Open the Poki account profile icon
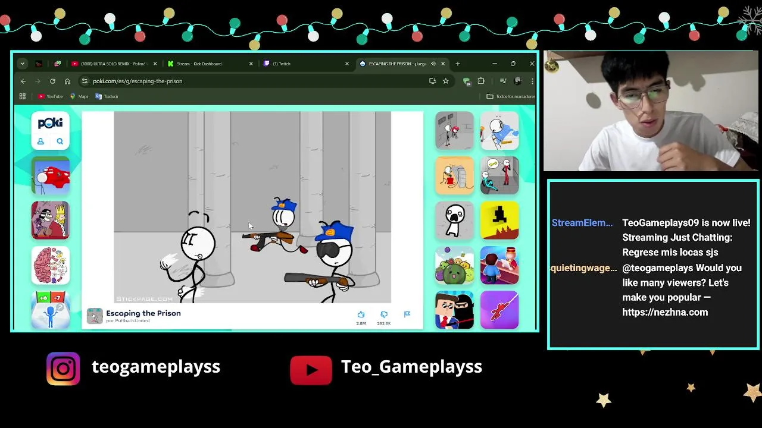Screen dimensions: 762x428 tap(40, 141)
